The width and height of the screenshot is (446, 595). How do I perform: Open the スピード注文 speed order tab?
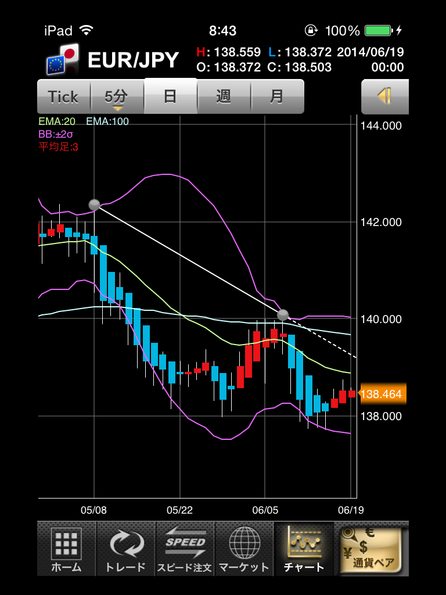(185, 549)
